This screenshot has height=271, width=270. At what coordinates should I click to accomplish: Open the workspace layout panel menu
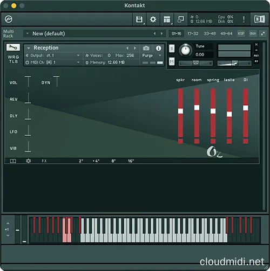167,19
